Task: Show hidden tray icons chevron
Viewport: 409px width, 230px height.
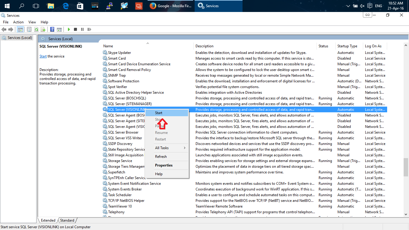Action: coord(348,6)
